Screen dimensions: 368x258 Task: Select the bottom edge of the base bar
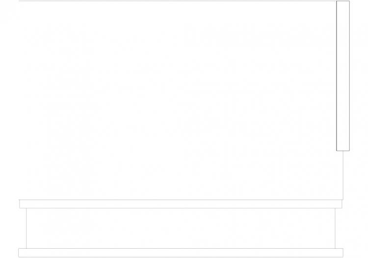181,257
